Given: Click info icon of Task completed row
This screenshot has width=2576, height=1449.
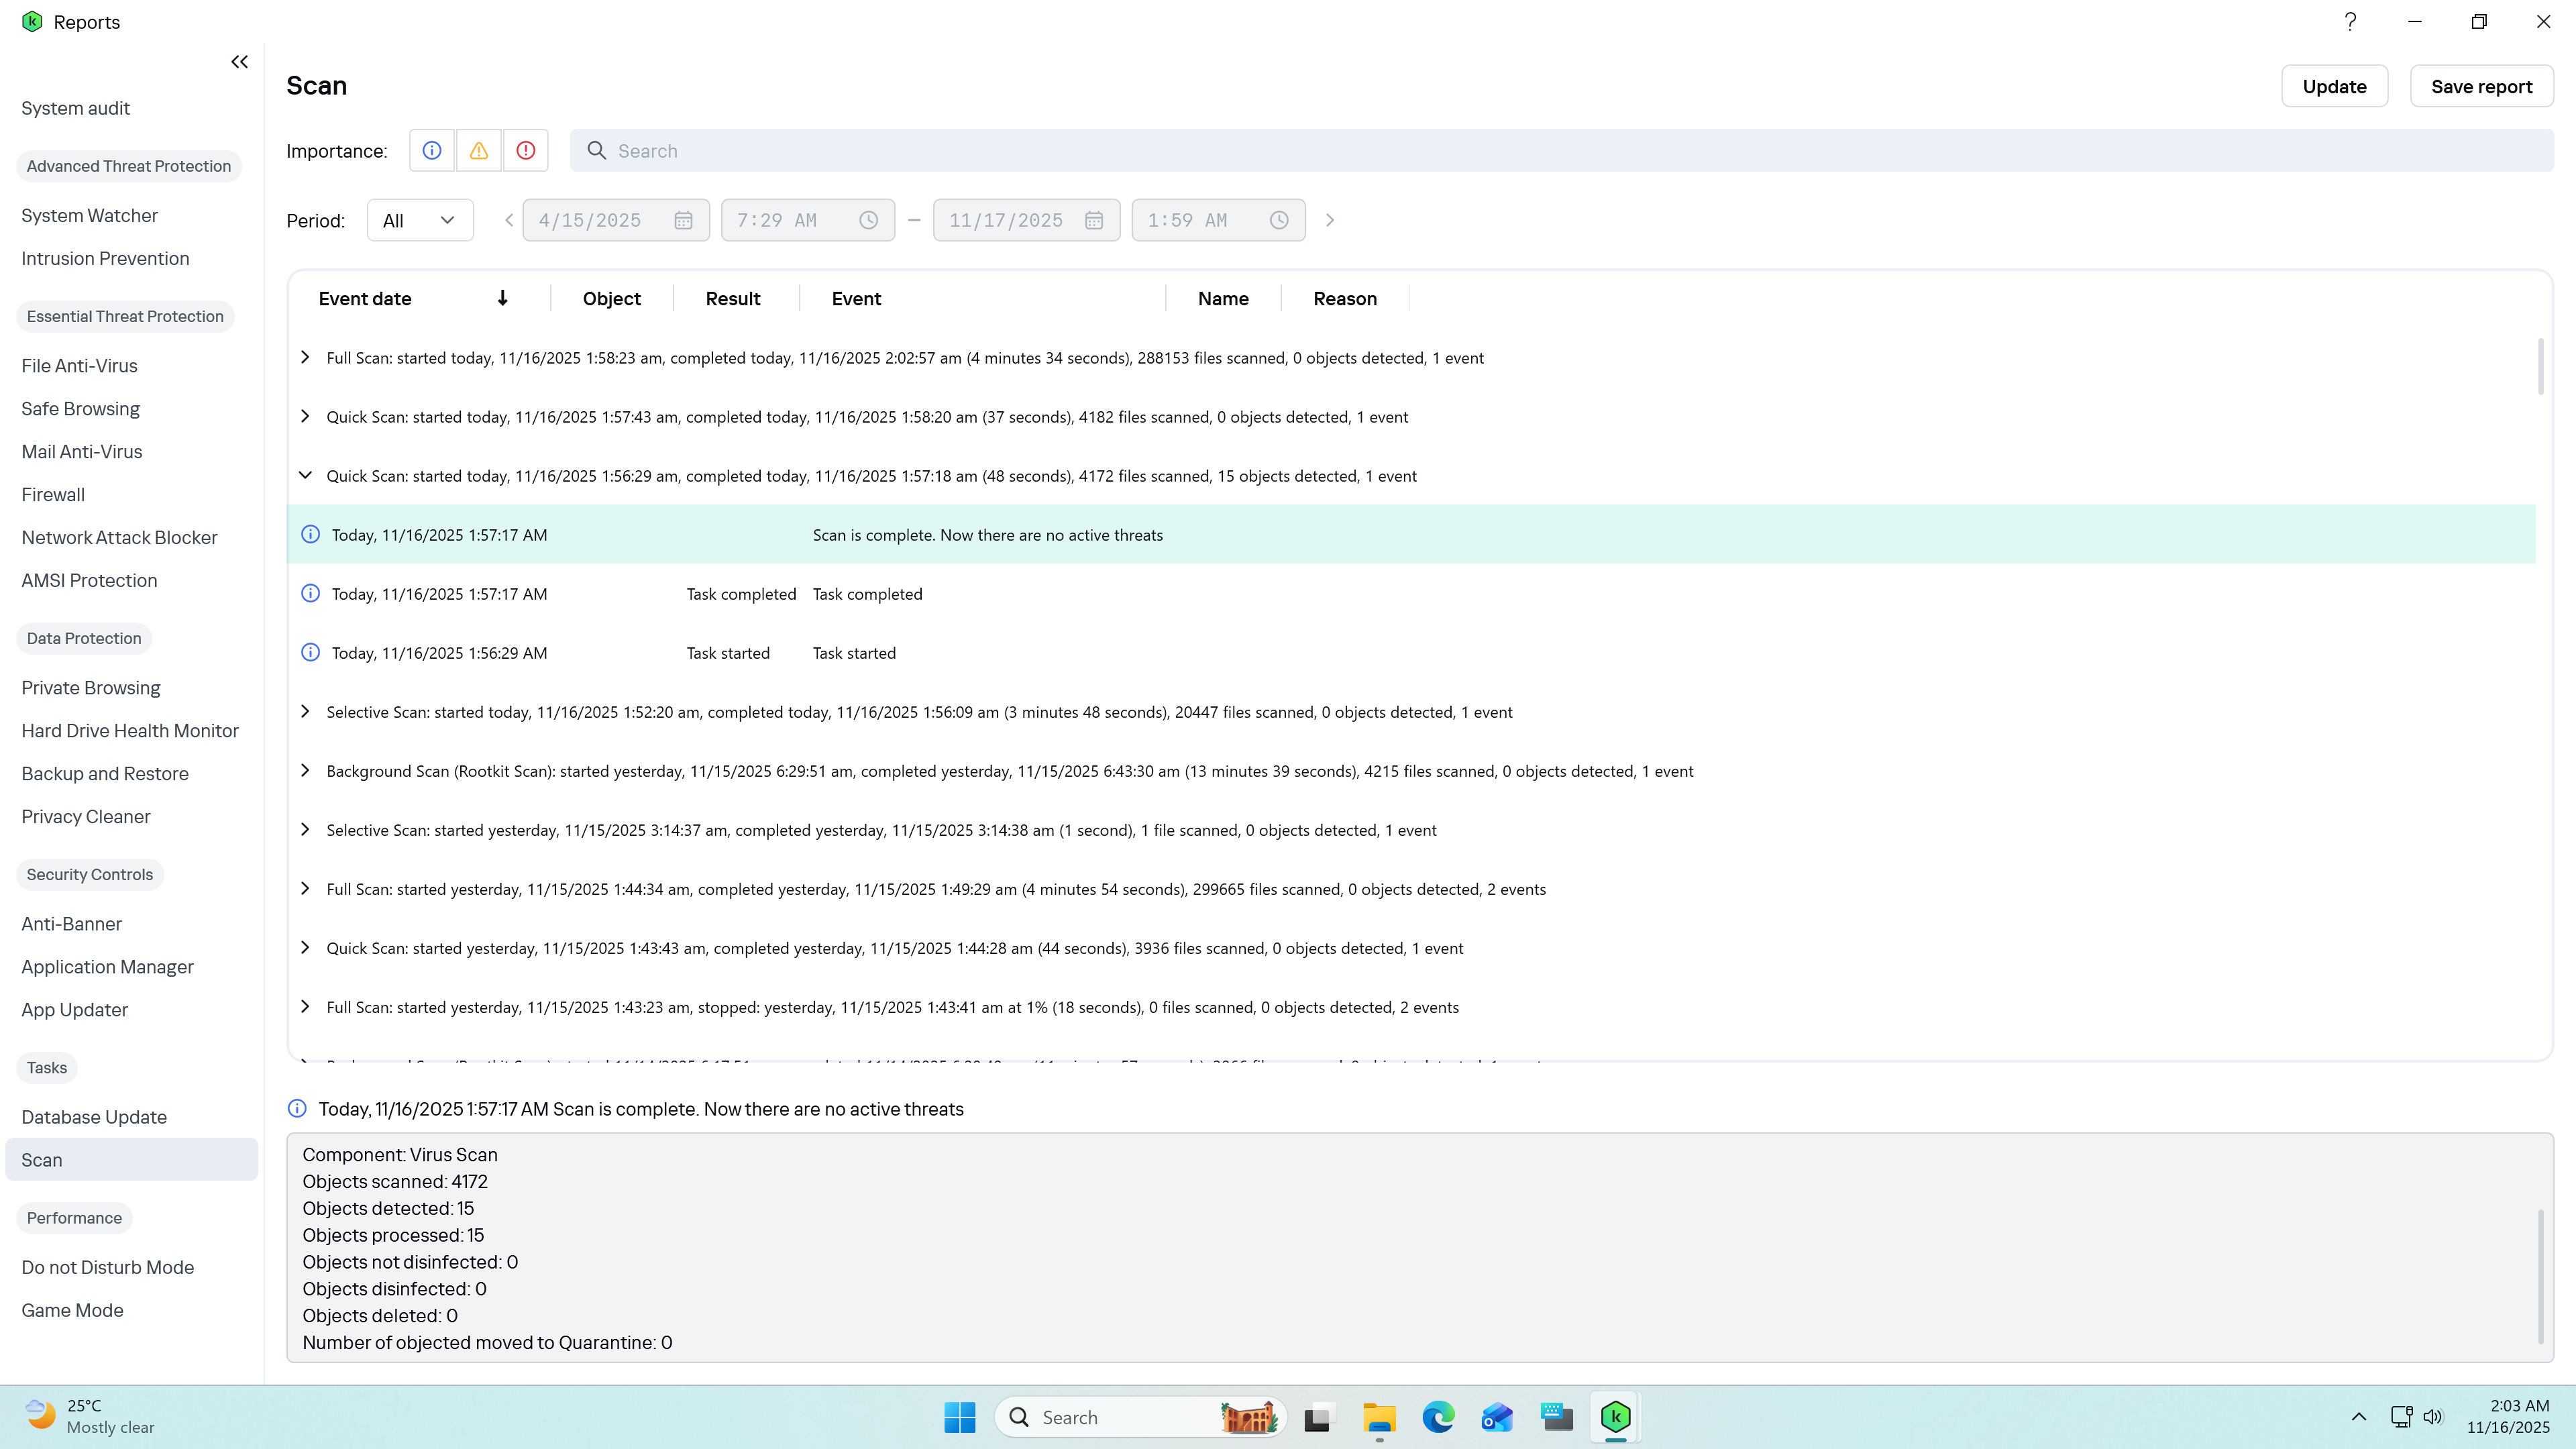Looking at the screenshot, I should [x=311, y=594].
